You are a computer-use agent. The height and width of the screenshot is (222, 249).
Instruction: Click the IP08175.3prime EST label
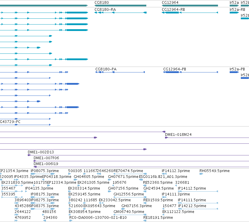(45, 194)
